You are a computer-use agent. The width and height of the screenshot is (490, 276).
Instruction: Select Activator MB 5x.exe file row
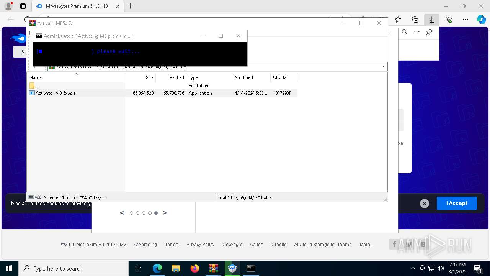coord(163,93)
